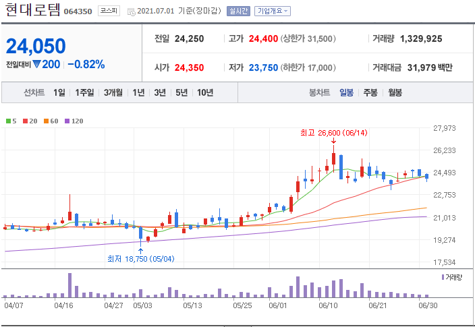Click the current price 24,050
Screen dimensions: 475x327
36,46
